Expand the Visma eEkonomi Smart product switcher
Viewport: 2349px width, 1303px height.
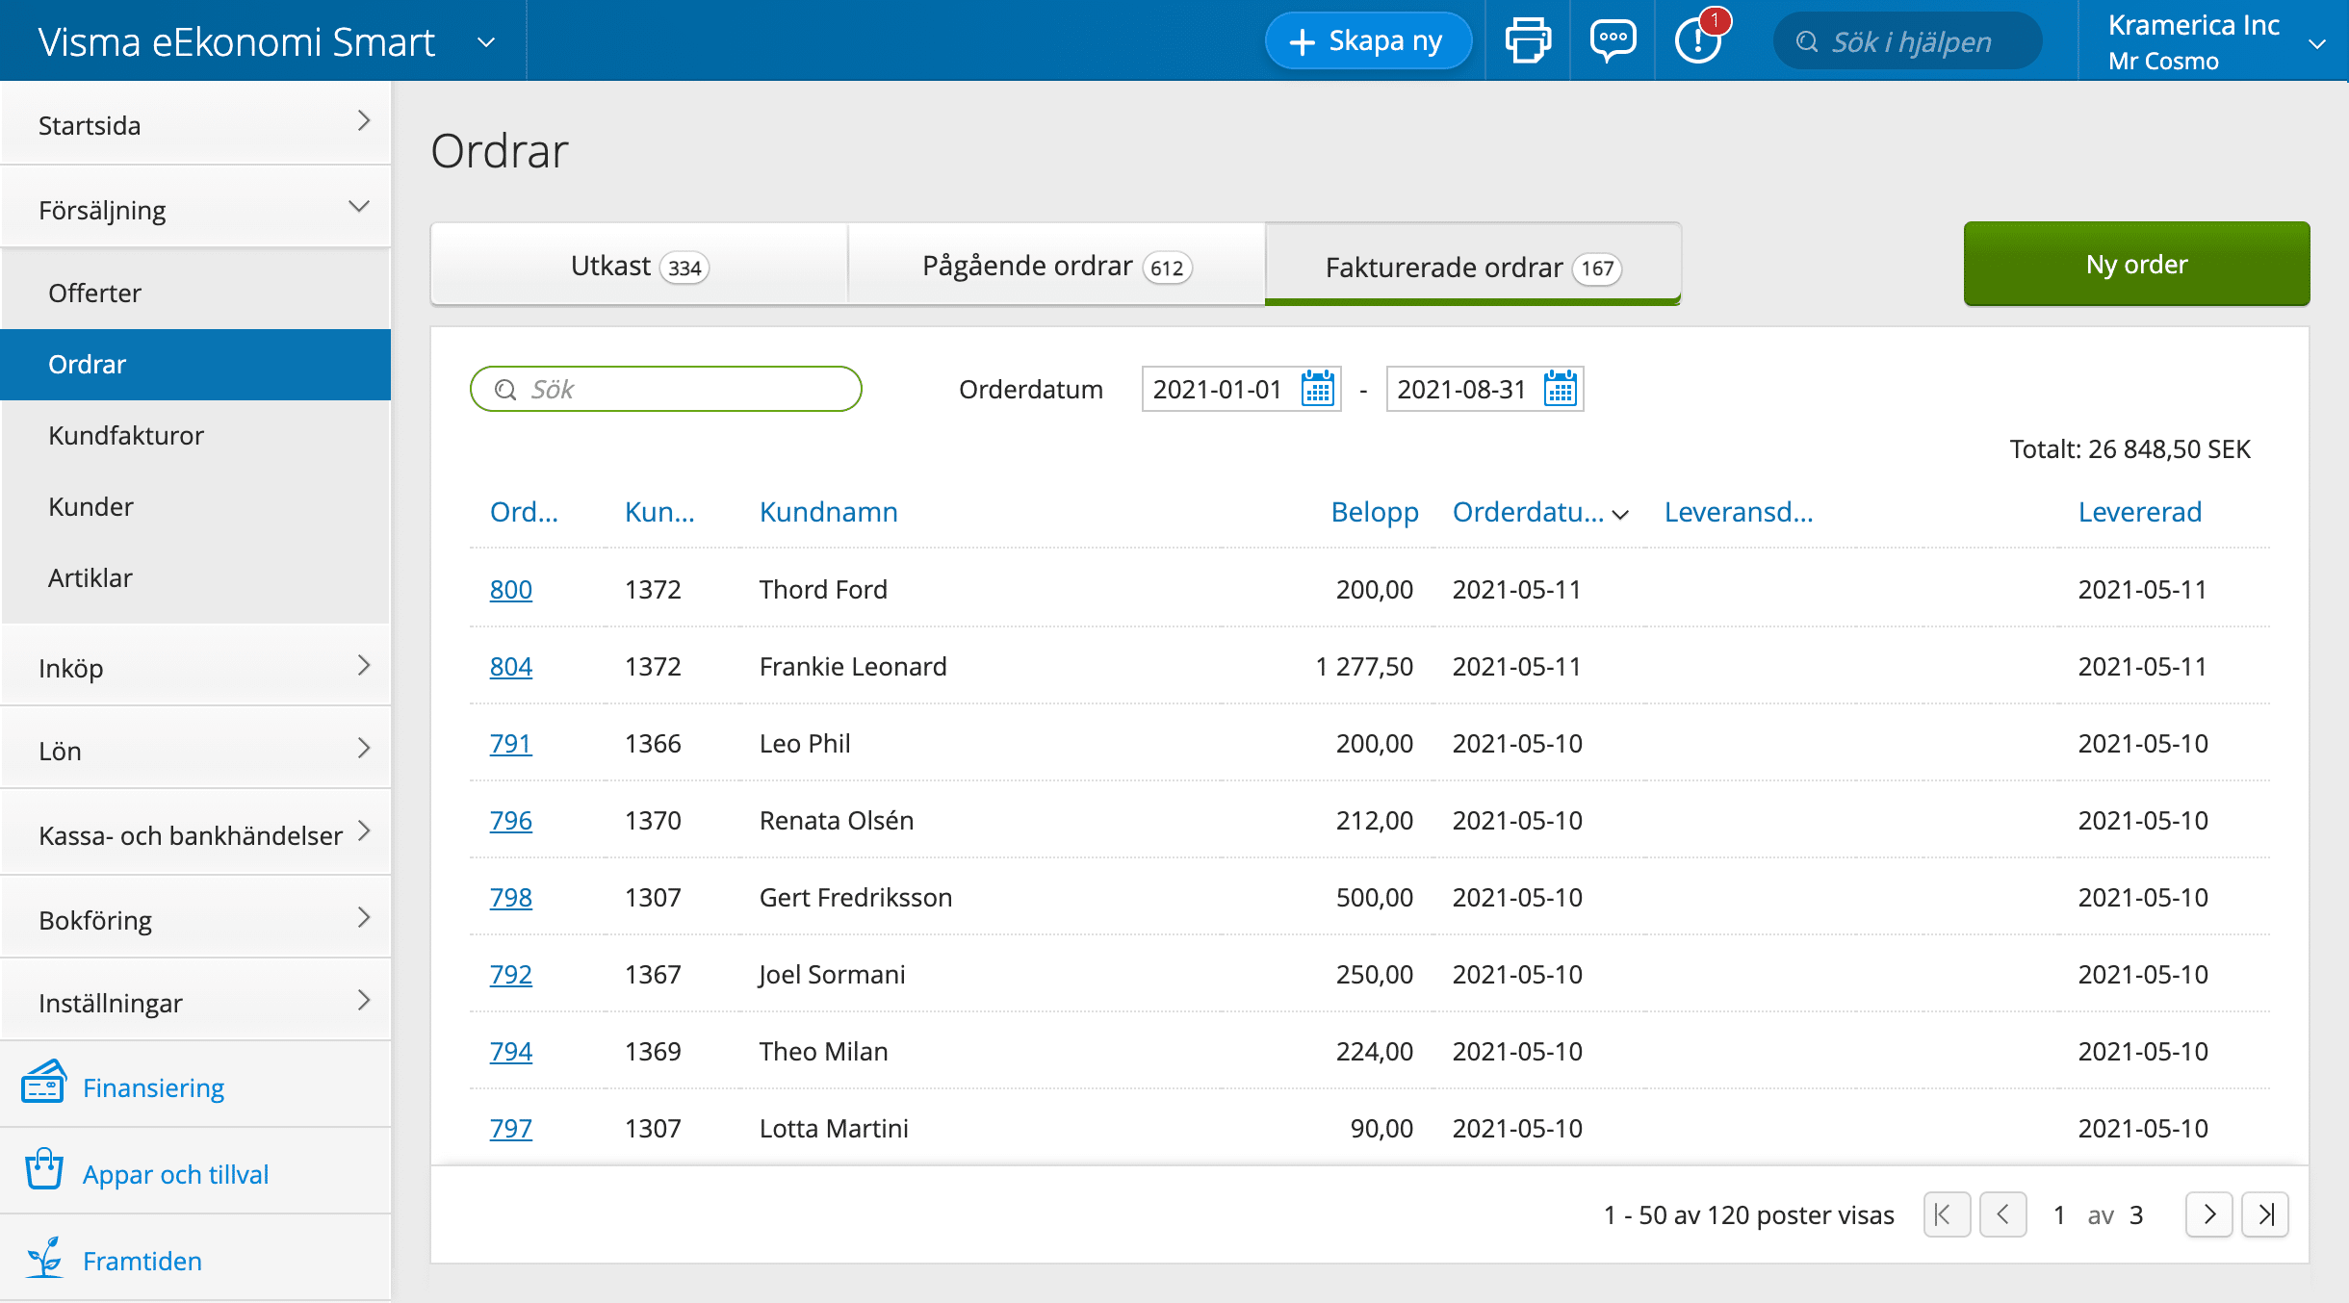[x=486, y=42]
